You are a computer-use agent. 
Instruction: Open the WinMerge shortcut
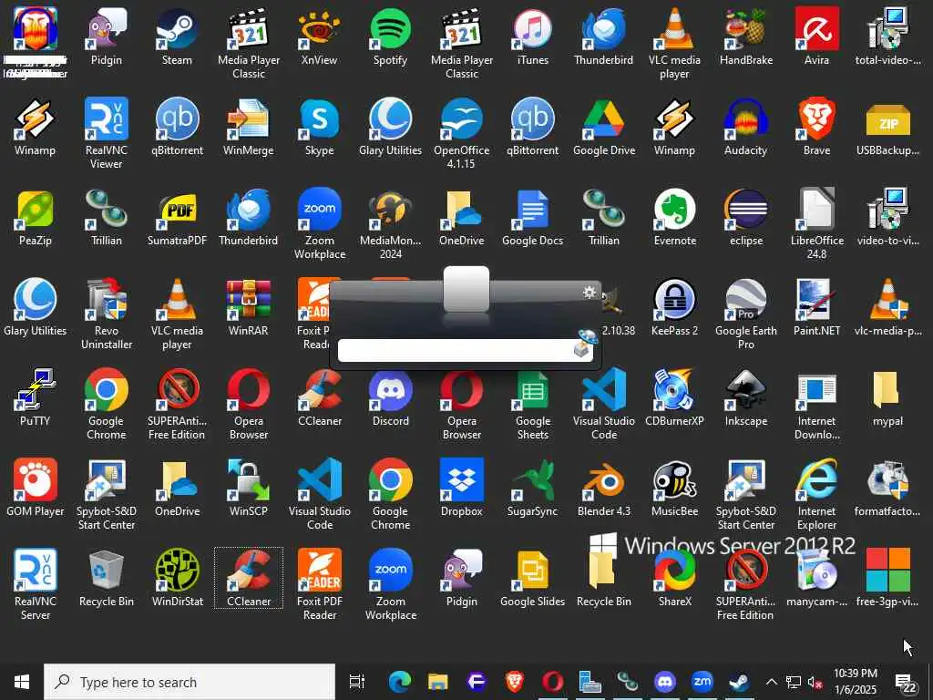click(x=248, y=128)
